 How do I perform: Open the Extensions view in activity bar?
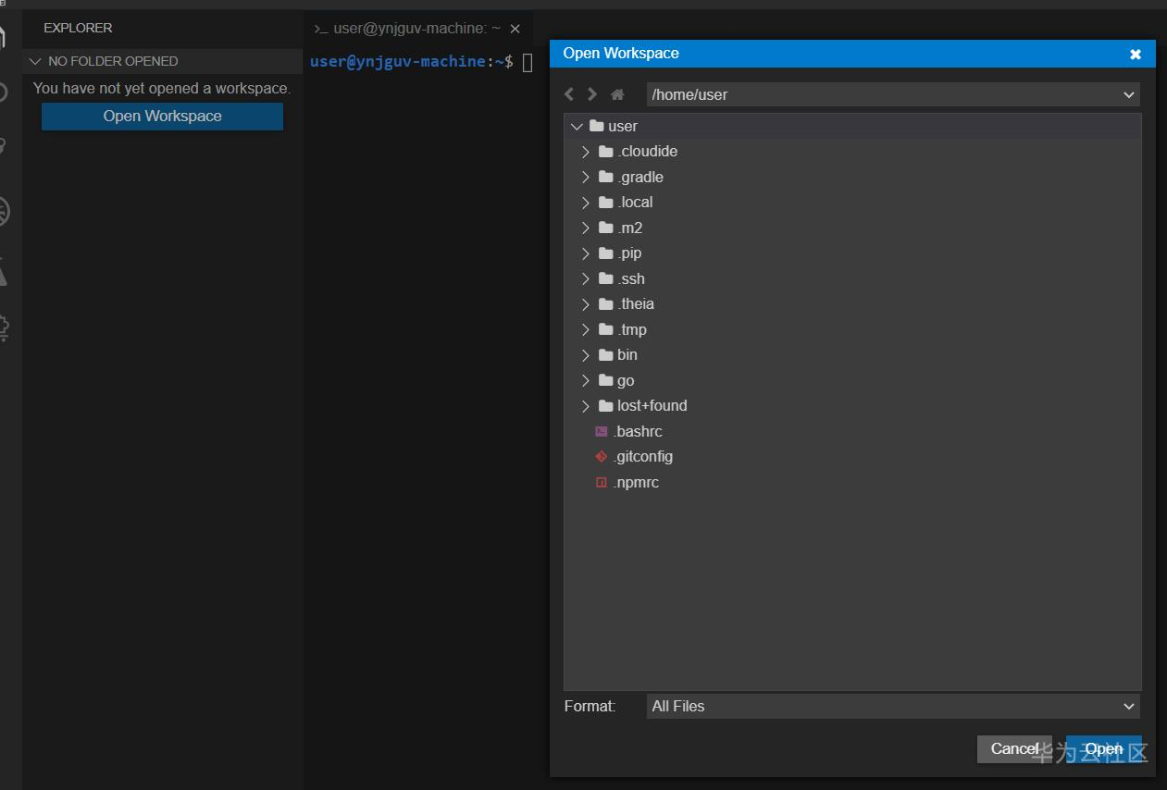pos(4,328)
